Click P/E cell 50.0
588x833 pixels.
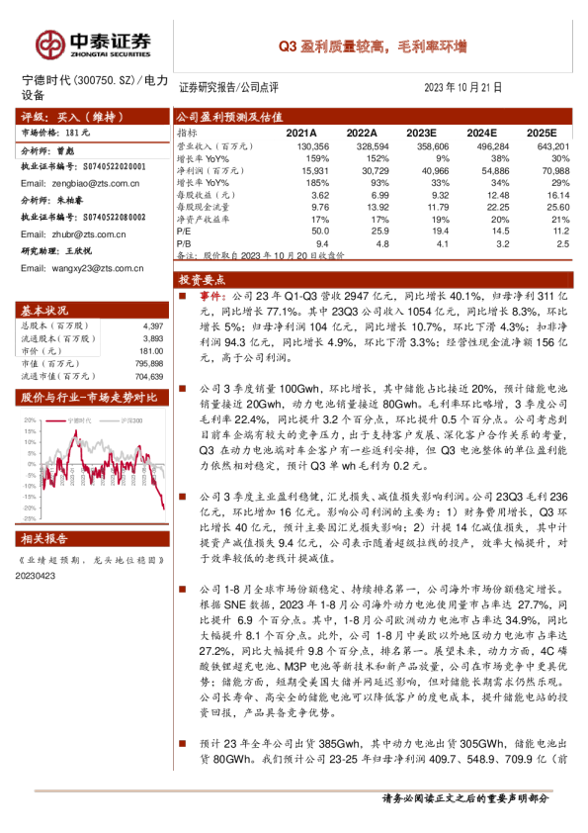click(x=320, y=231)
